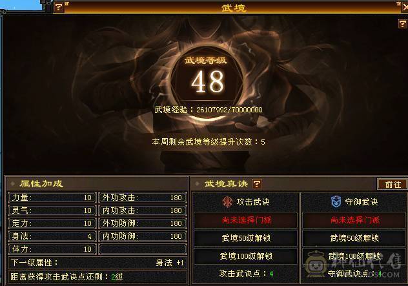The height and width of the screenshot is (286, 408).
Task: Click the 外功攻击 attribute row
Action: (143, 198)
